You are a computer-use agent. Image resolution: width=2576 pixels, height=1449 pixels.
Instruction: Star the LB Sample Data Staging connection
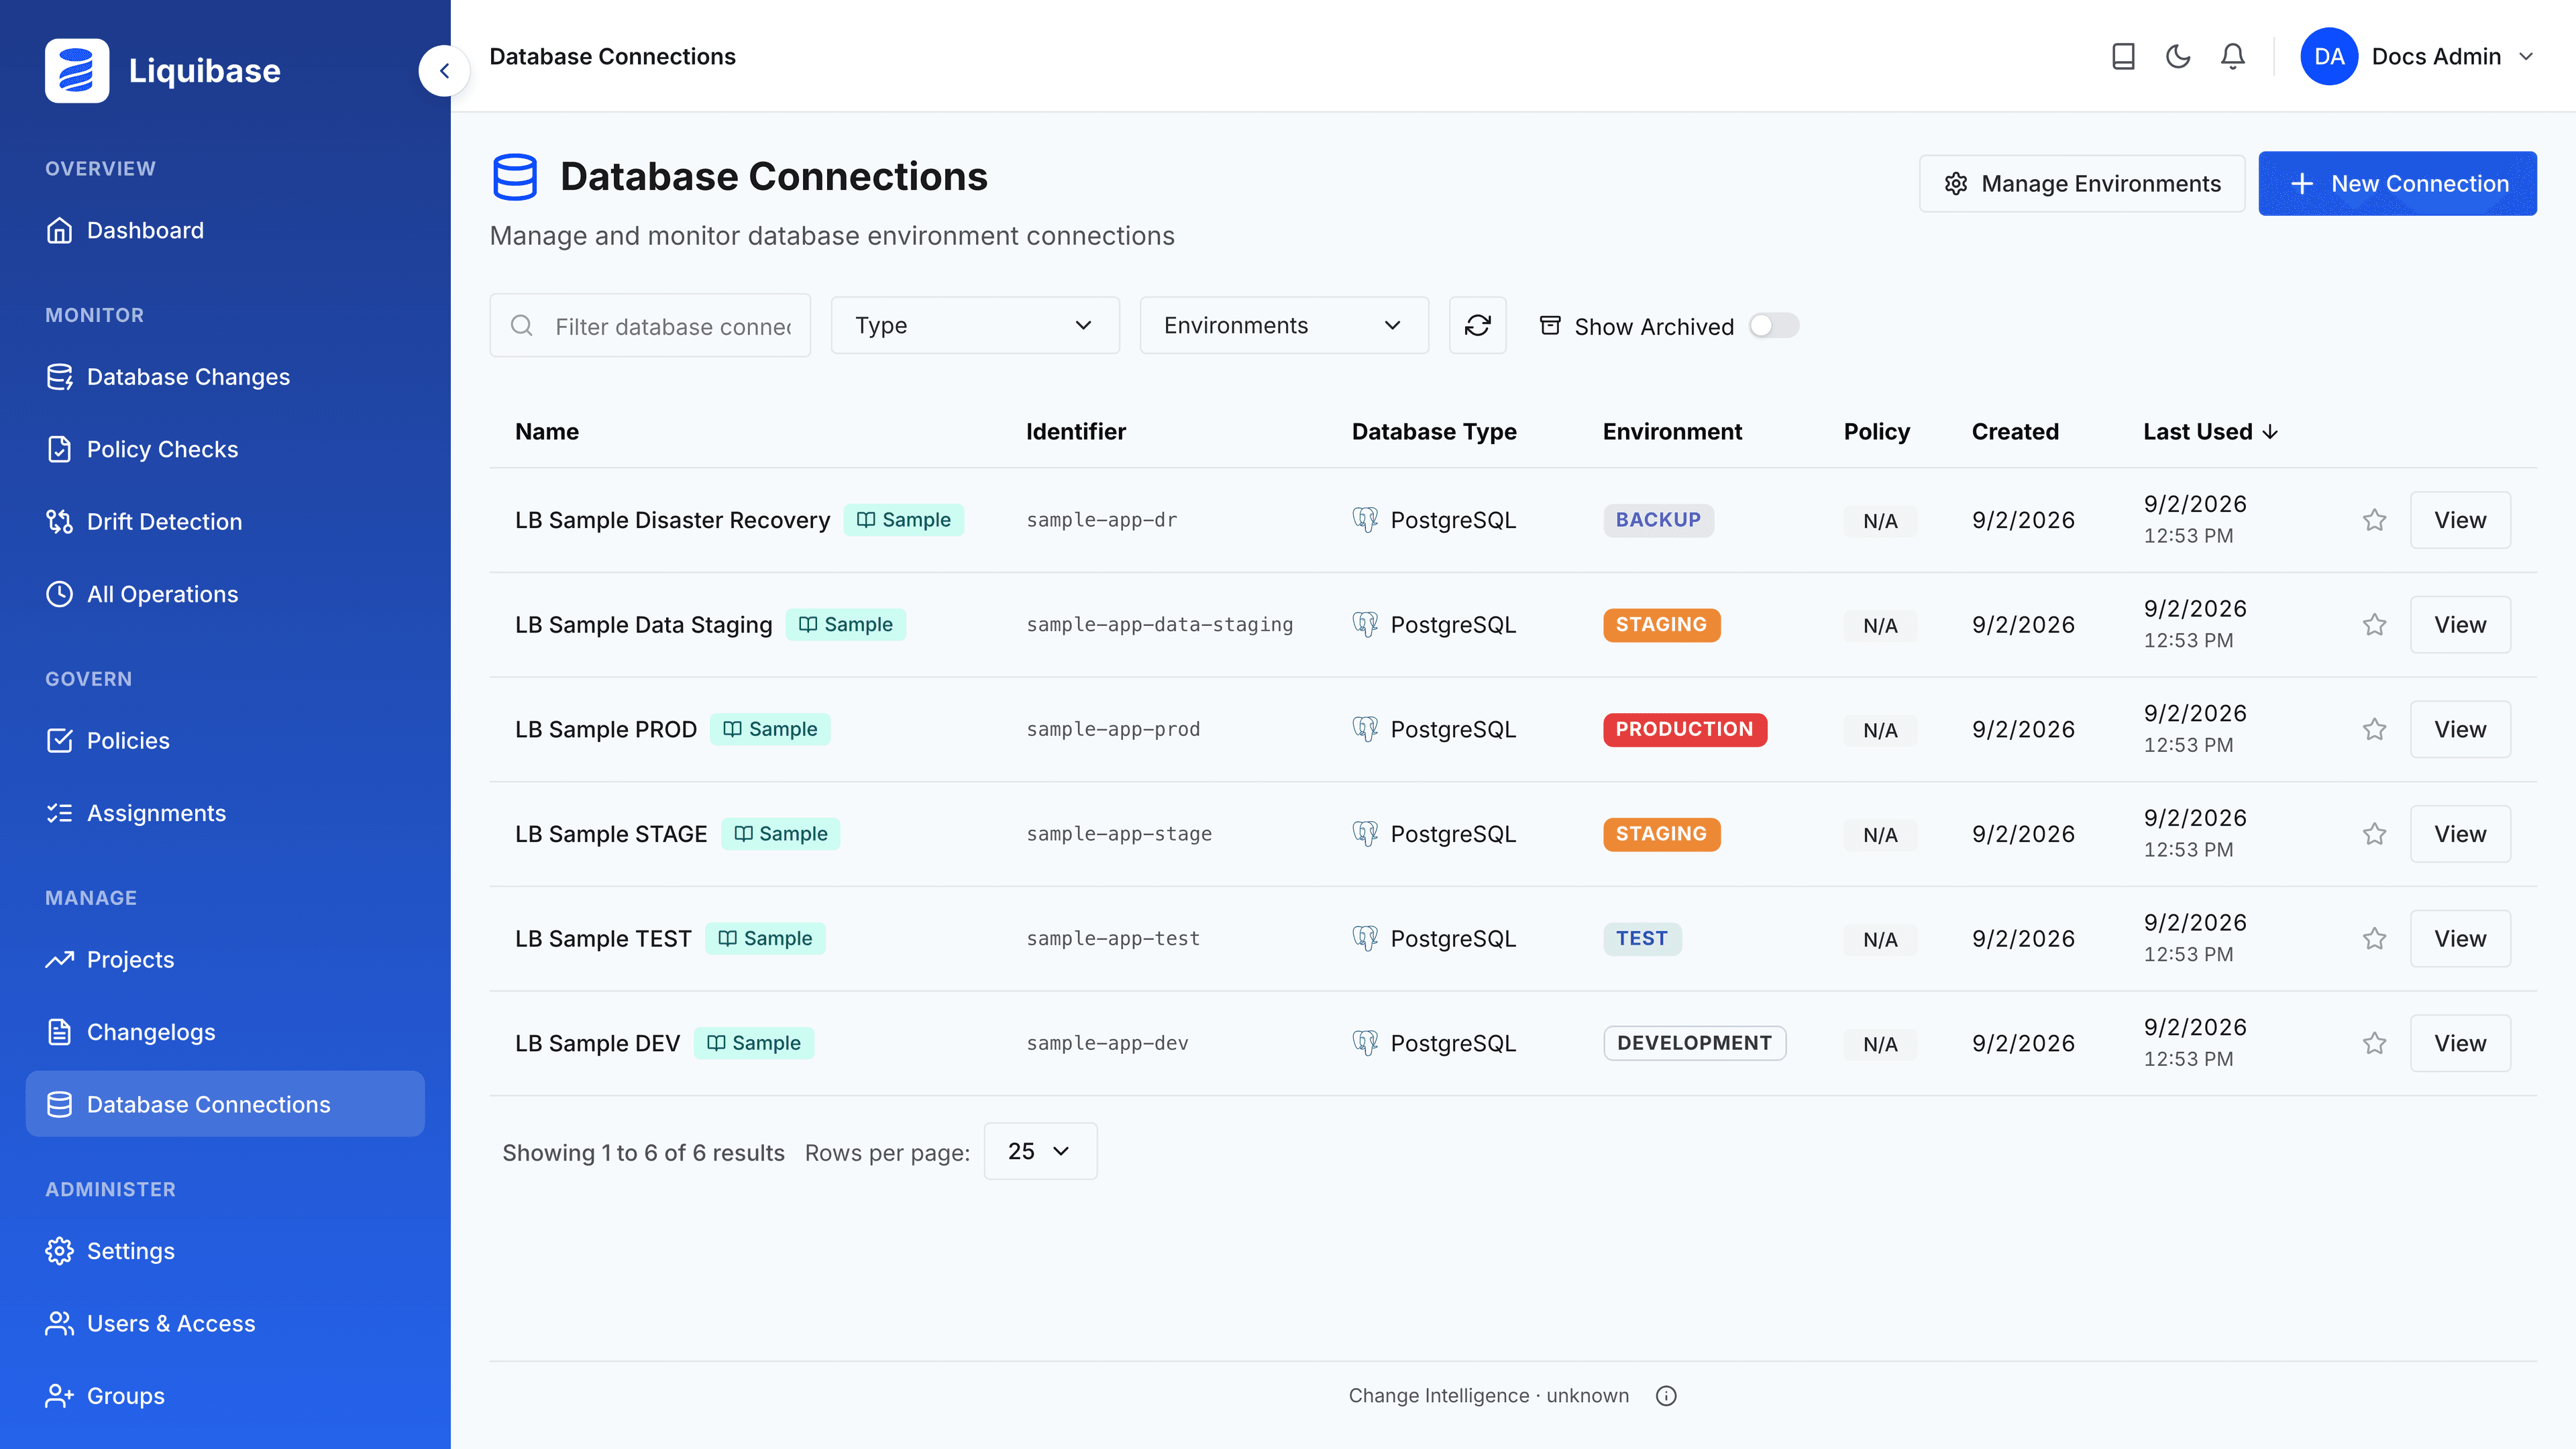[2374, 625]
